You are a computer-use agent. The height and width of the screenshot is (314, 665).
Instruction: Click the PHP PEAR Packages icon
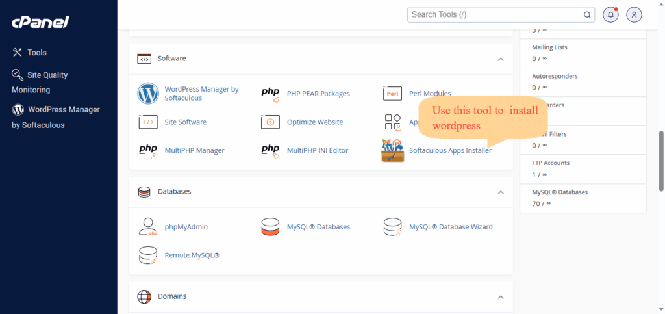click(x=271, y=95)
